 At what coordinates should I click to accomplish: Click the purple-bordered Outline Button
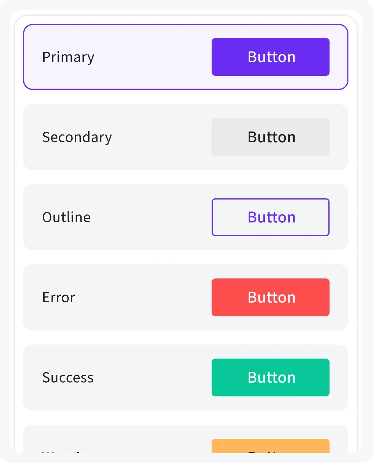tap(271, 217)
